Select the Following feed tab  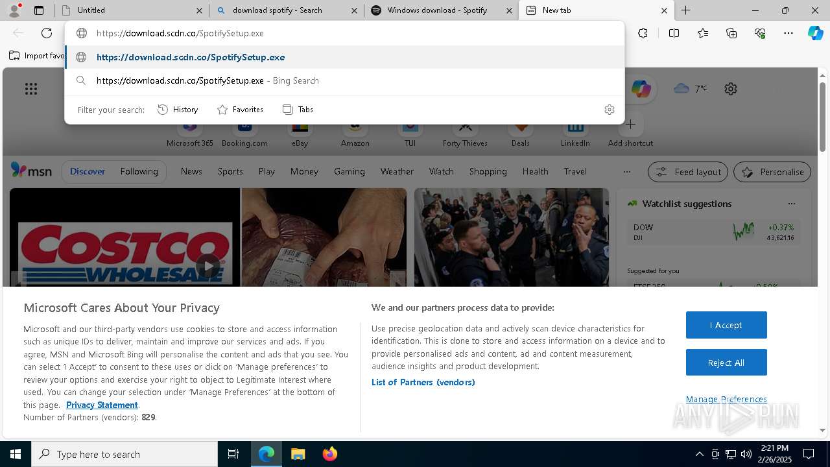pos(139,171)
